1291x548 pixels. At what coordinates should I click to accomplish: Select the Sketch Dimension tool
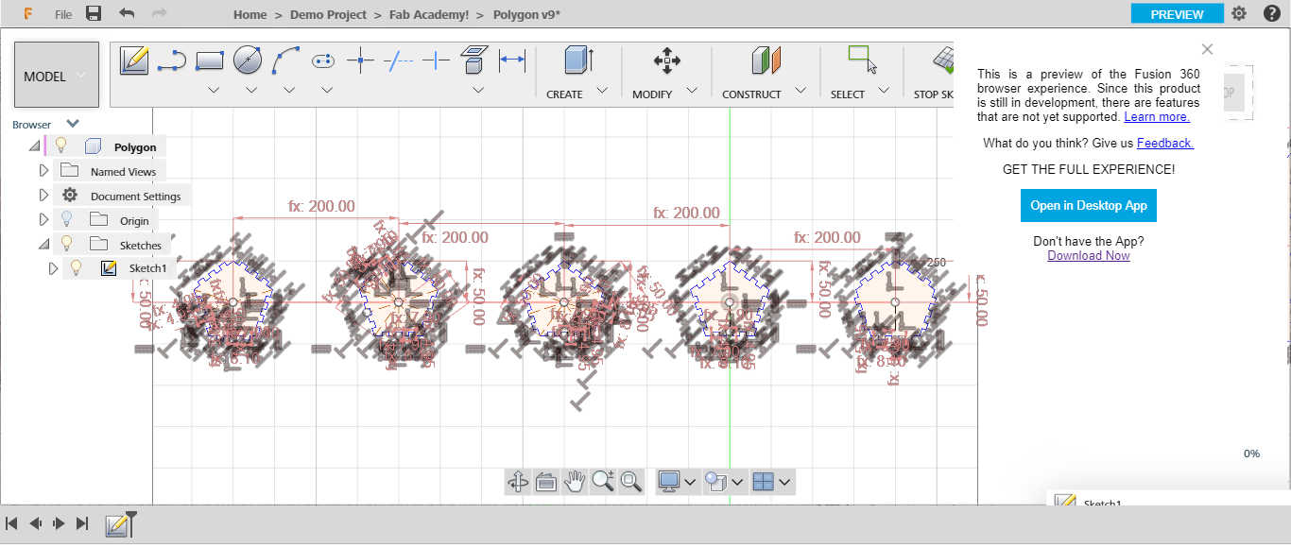click(x=512, y=61)
